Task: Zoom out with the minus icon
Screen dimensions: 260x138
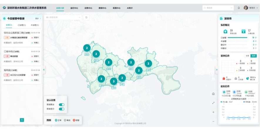Action: pos(213,121)
